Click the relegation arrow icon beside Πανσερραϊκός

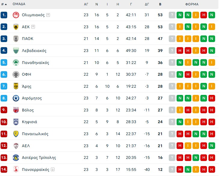point(53,169)
